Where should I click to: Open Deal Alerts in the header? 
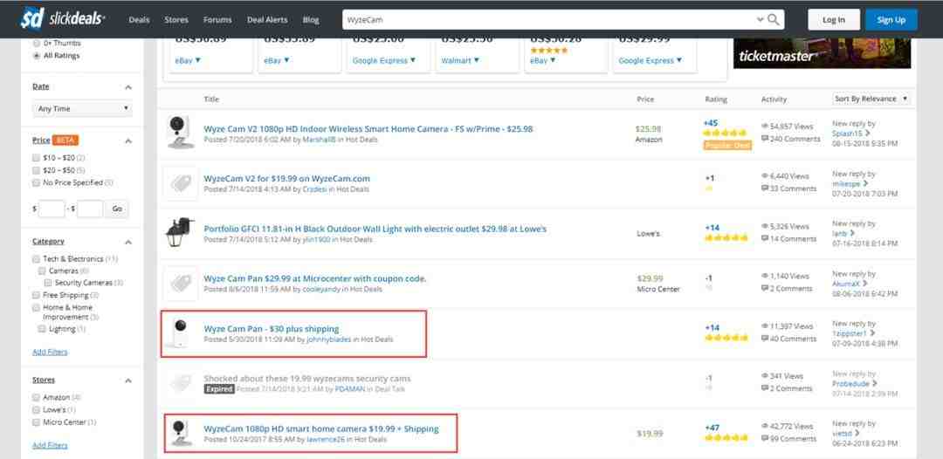[267, 20]
